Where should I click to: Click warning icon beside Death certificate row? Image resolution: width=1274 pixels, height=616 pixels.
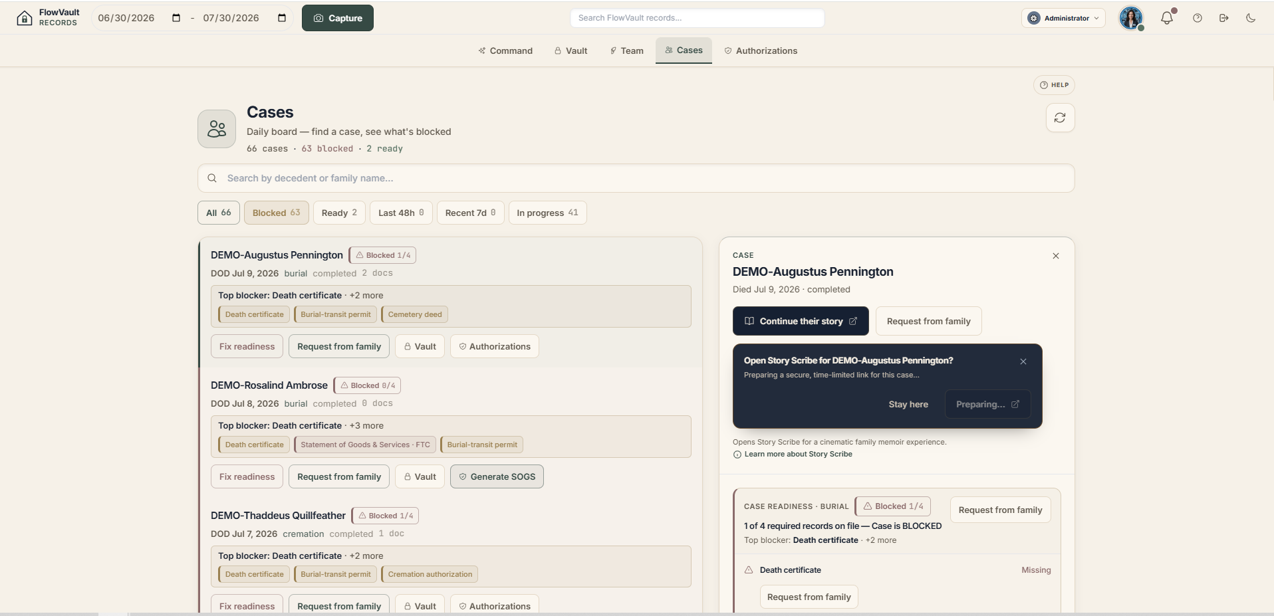point(749,570)
